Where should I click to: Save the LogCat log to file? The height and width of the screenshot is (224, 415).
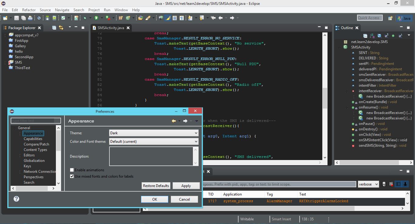pyautogui.click(x=384, y=184)
